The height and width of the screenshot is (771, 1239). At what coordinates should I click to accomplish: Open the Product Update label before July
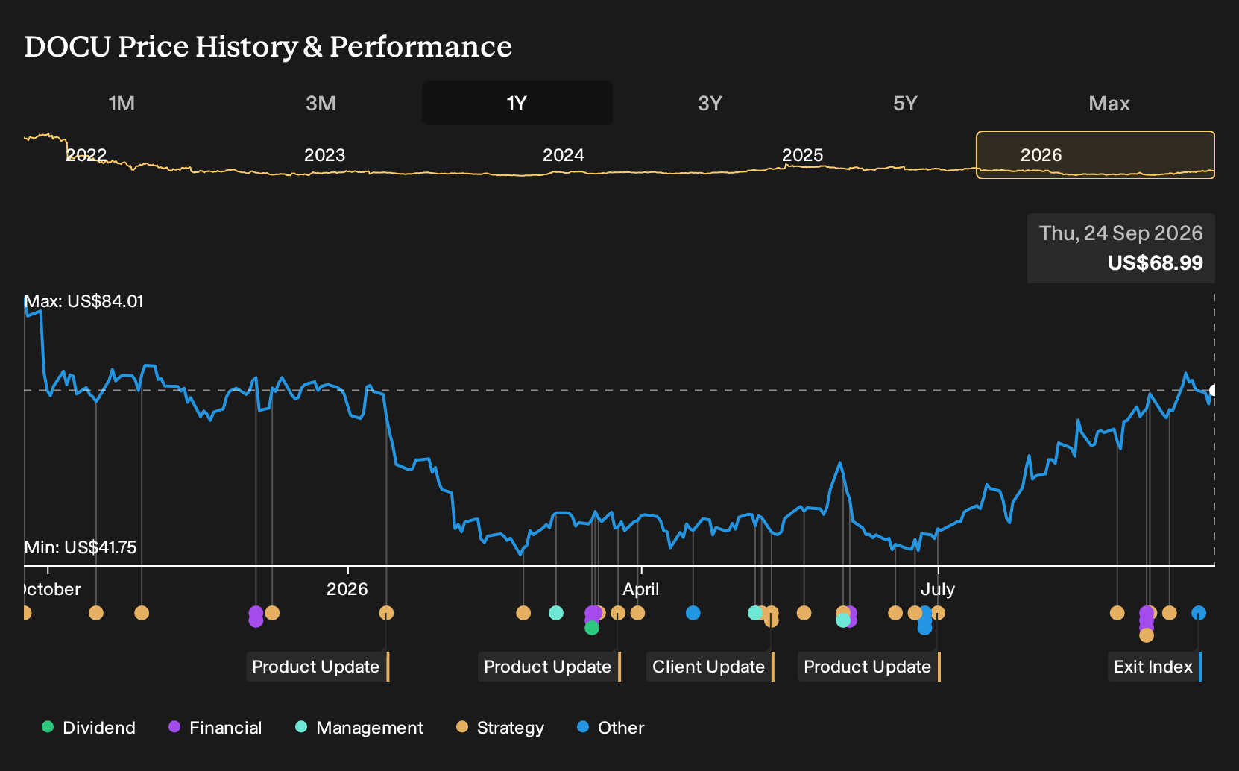tap(869, 667)
